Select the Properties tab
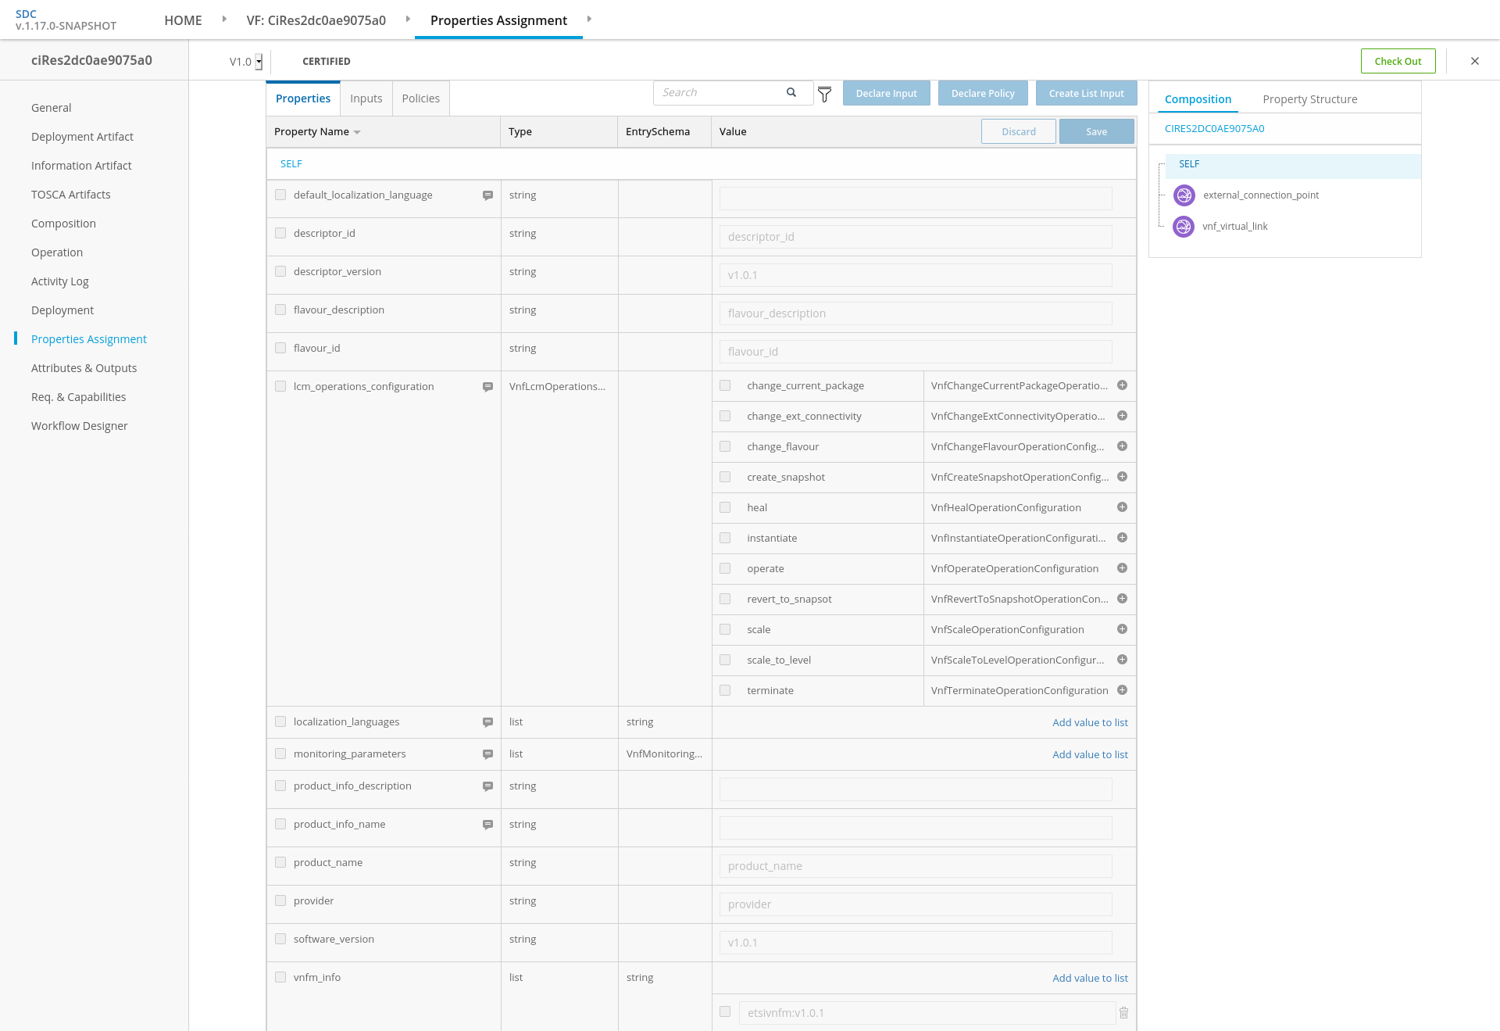The height and width of the screenshot is (1031, 1500). tap(303, 98)
